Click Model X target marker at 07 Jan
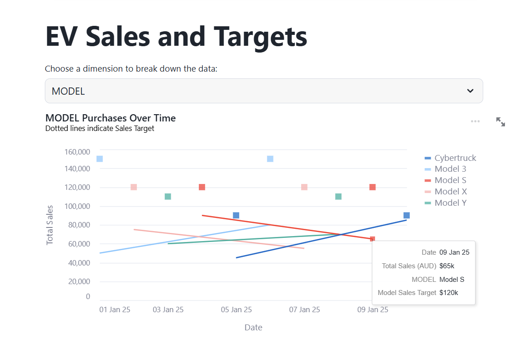Image resolution: width=519 pixels, height=348 pixels. pos(304,187)
